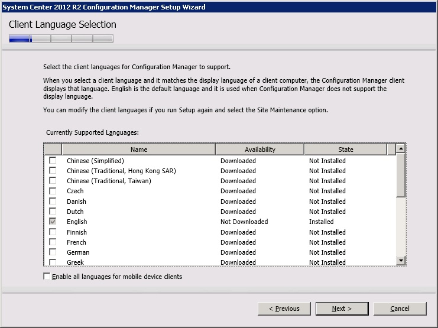Enable the German language checkbox
The image size is (438, 328).
point(53,252)
